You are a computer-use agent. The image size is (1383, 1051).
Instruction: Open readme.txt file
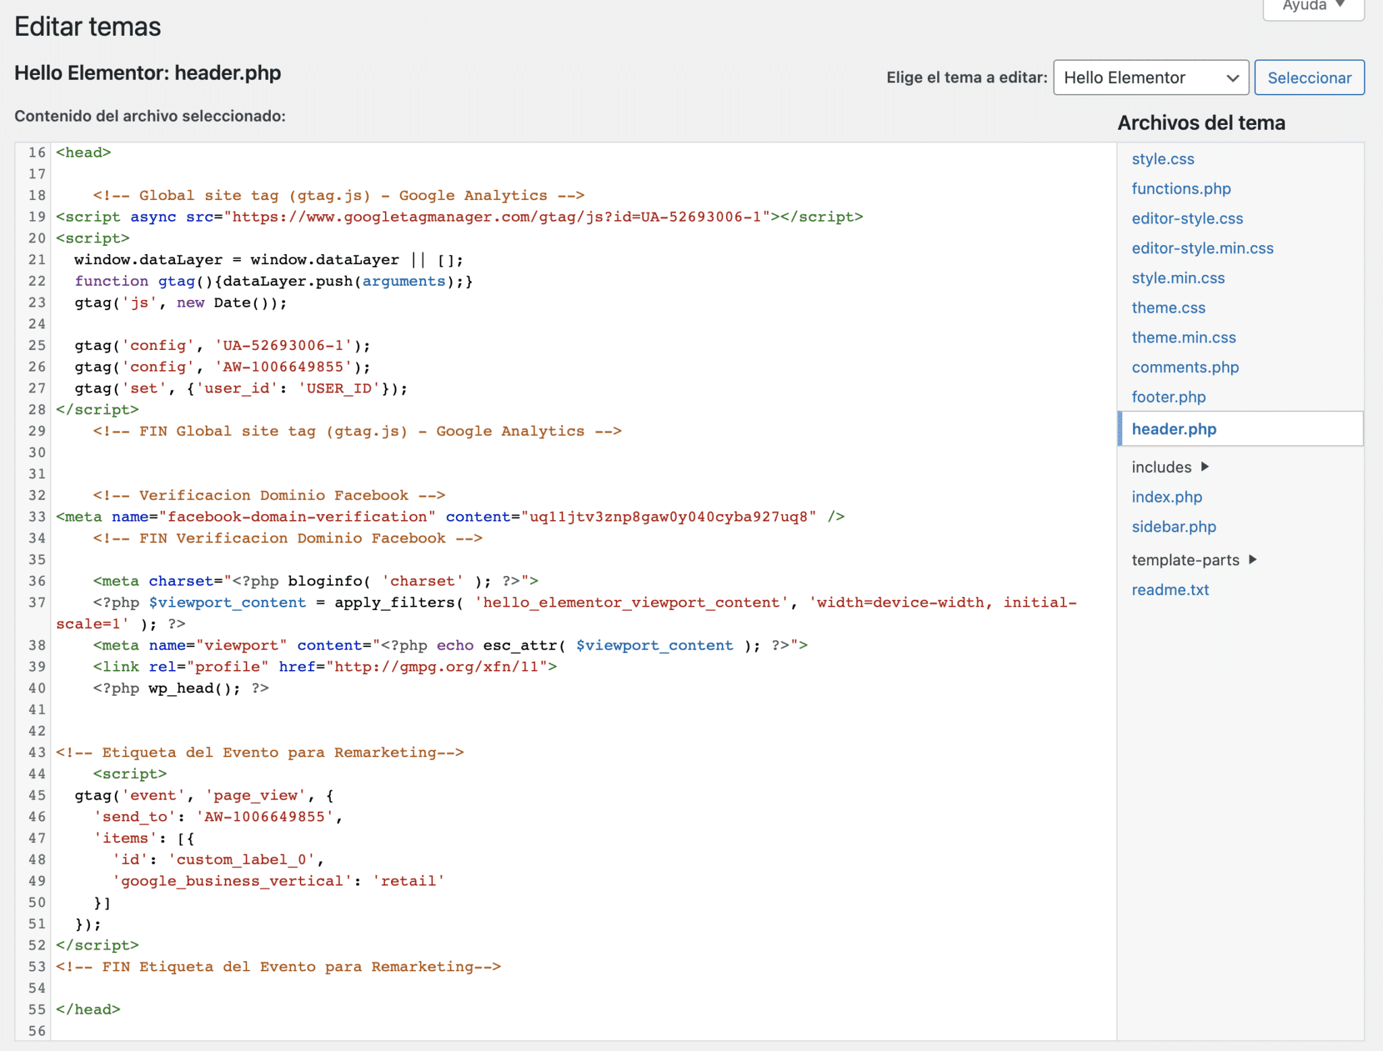(x=1170, y=590)
